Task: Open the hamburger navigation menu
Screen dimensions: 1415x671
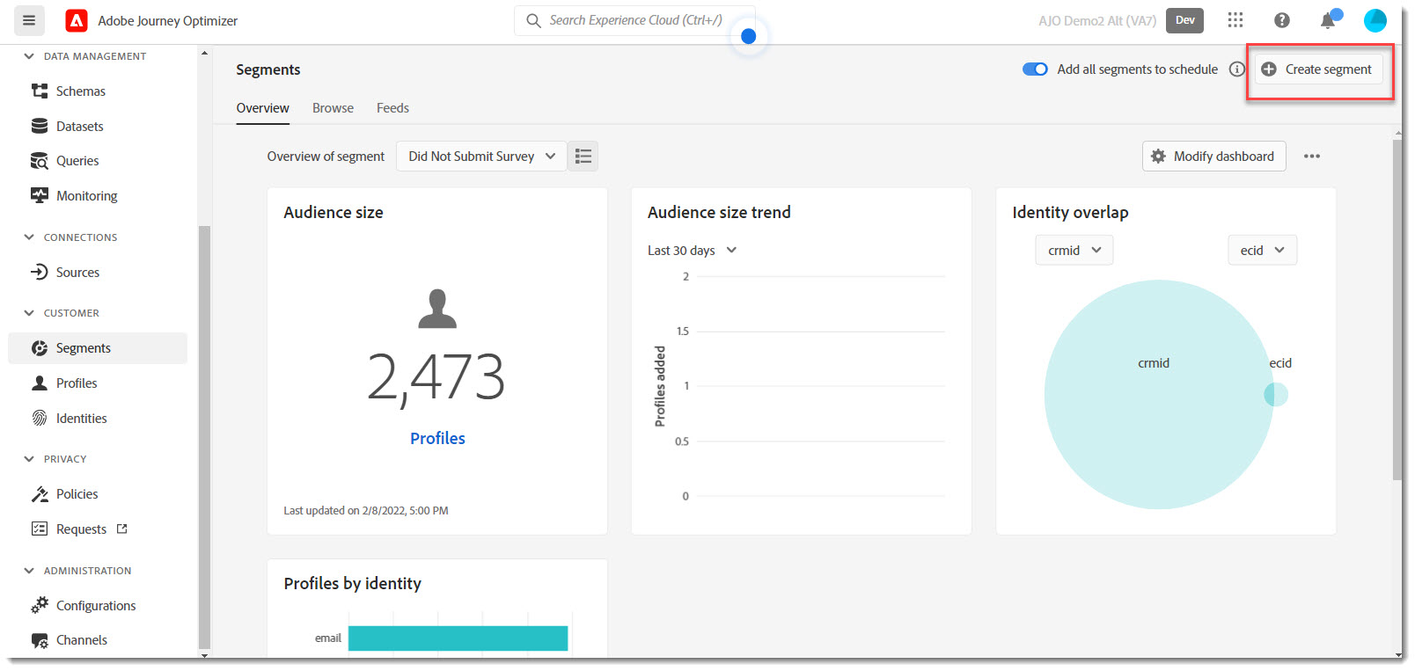Action: (29, 20)
